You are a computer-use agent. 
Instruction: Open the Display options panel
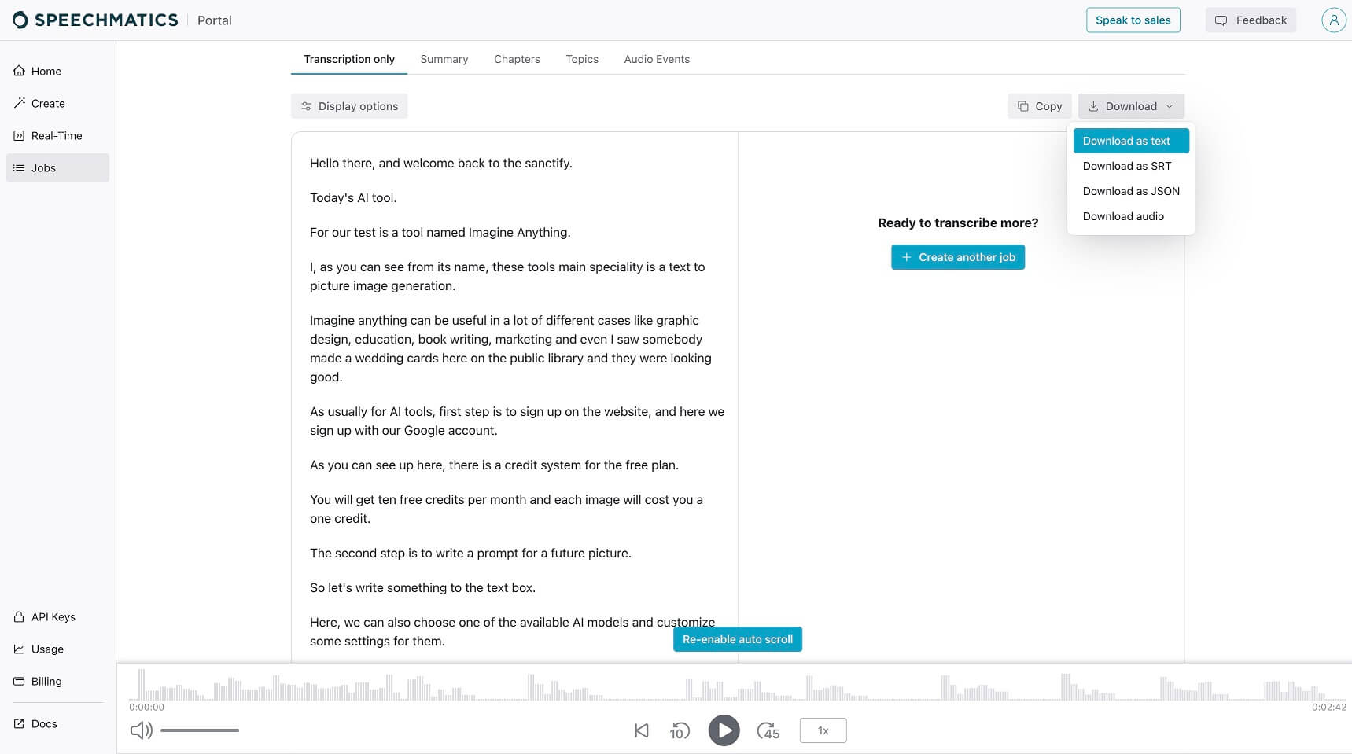[349, 105]
